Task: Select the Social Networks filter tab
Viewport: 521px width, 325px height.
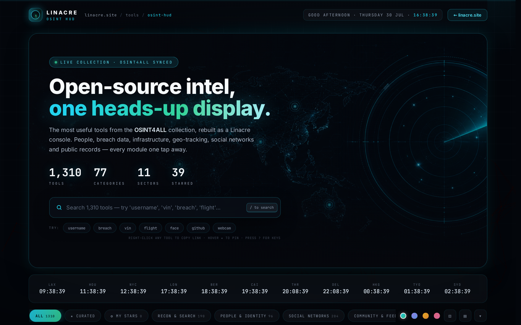Action: tap(314, 316)
